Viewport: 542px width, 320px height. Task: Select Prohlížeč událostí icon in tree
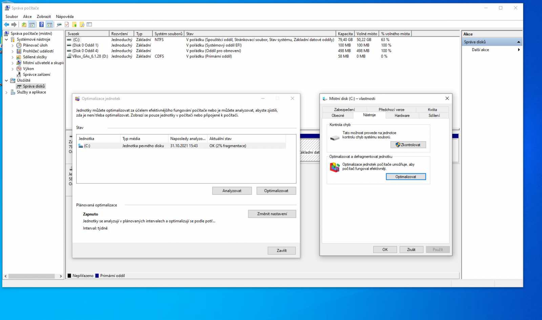pos(19,51)
